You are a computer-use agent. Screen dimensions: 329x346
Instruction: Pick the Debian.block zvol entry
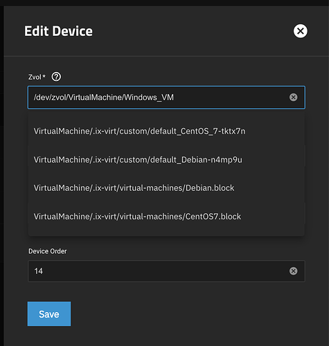[166, 188]
